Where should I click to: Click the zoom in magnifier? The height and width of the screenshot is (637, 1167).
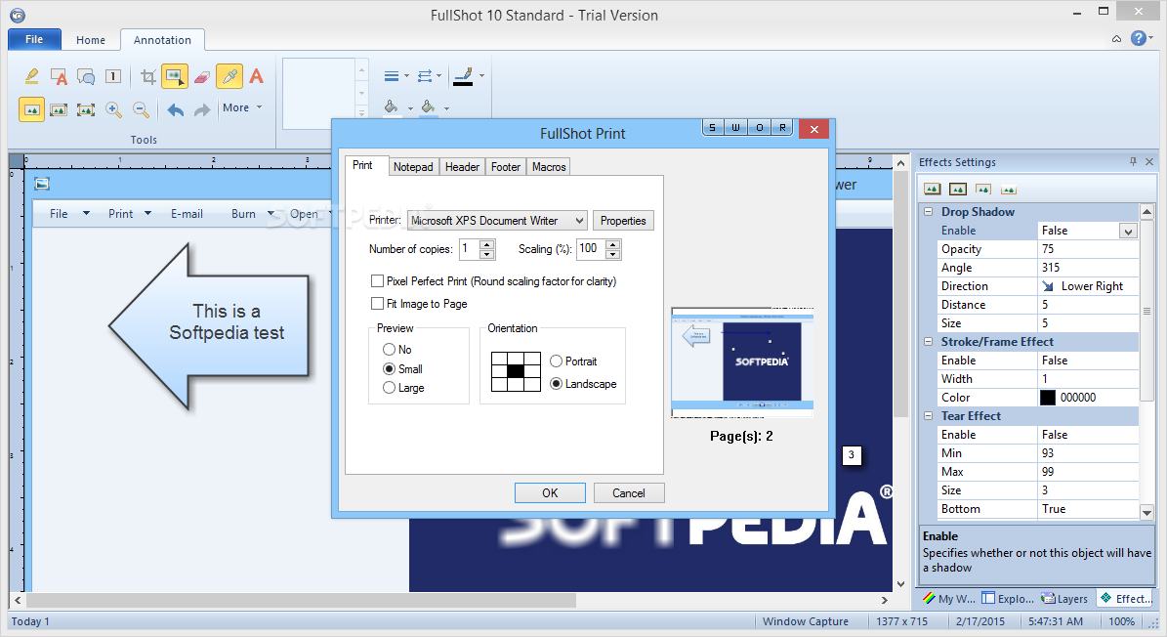coord(113,109)
